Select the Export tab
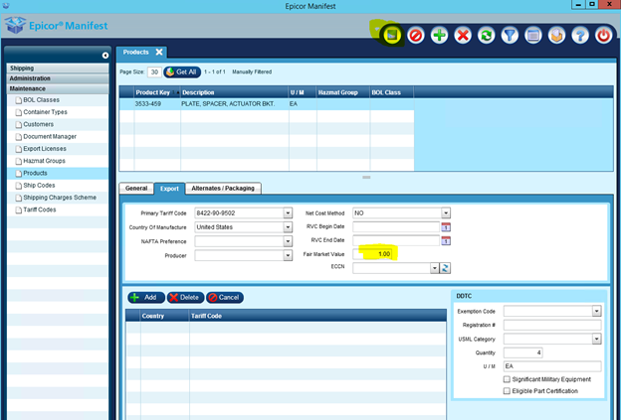 [169, 189]
